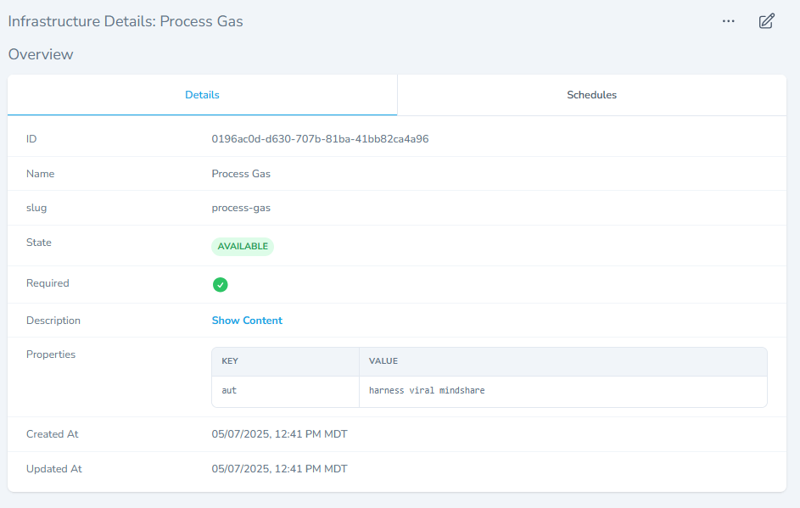Click the Infrastructure Details page title
The width and height of the screenshot is (800, 508).
coord(126,21)
